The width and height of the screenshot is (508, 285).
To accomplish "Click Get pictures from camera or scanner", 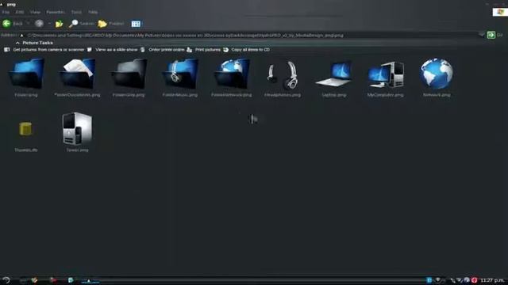I will tap(48, 50).
